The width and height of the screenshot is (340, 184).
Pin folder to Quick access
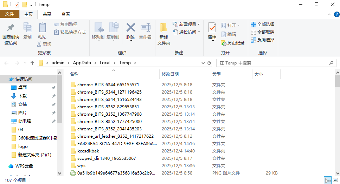click(x=11, y=34)
